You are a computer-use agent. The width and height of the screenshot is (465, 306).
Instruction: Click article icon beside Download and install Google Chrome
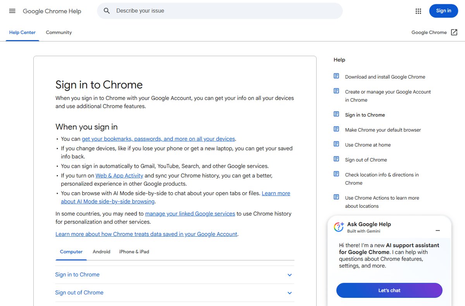(x=336, y=76)
